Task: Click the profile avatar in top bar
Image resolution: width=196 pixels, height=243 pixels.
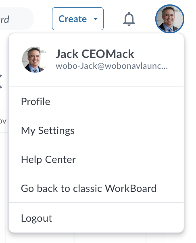Action: (170, 19)
